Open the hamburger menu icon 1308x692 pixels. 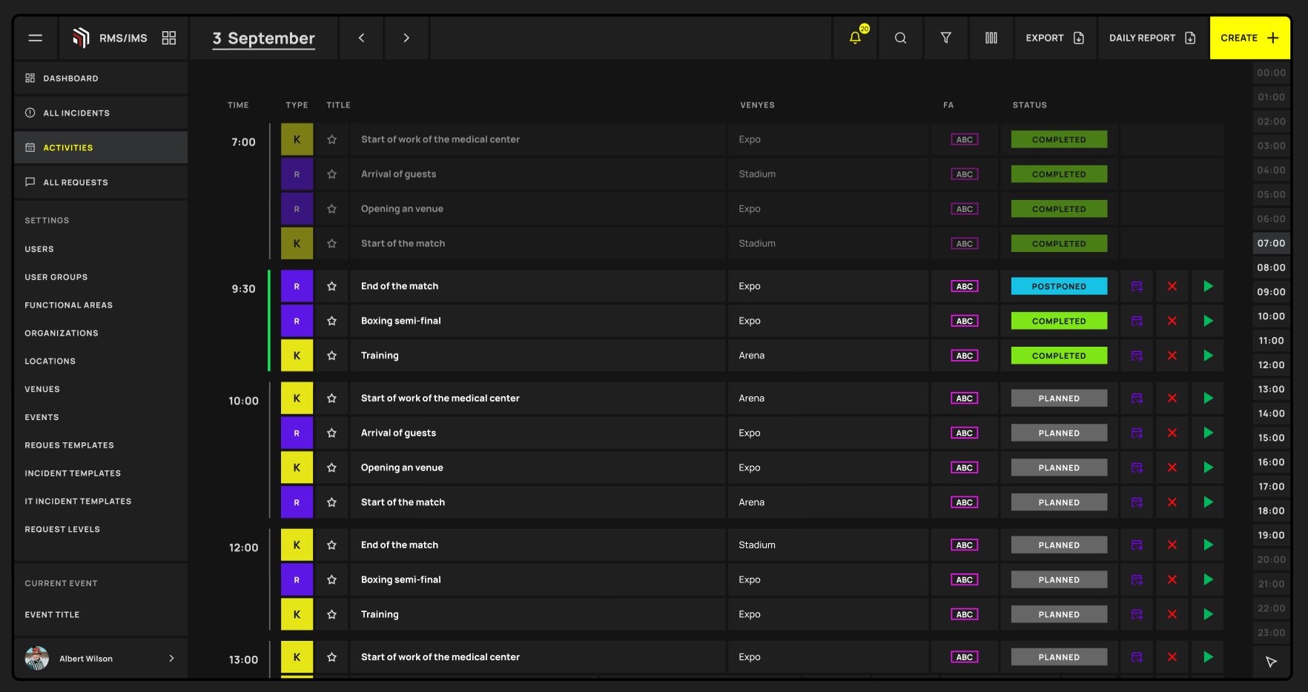[35, 38]
